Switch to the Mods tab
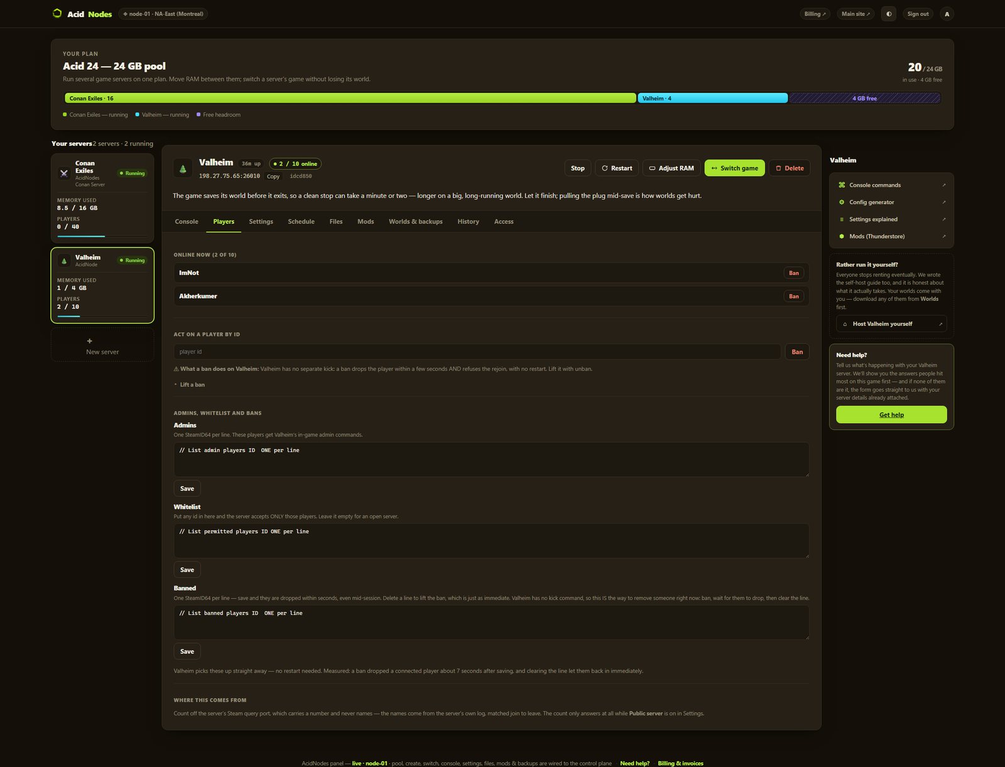Image resolution: width=1005 pixels, height=767 pixels. (366, 222)
